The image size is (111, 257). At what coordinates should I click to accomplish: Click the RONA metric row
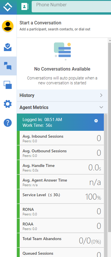[x=60, y=211]
